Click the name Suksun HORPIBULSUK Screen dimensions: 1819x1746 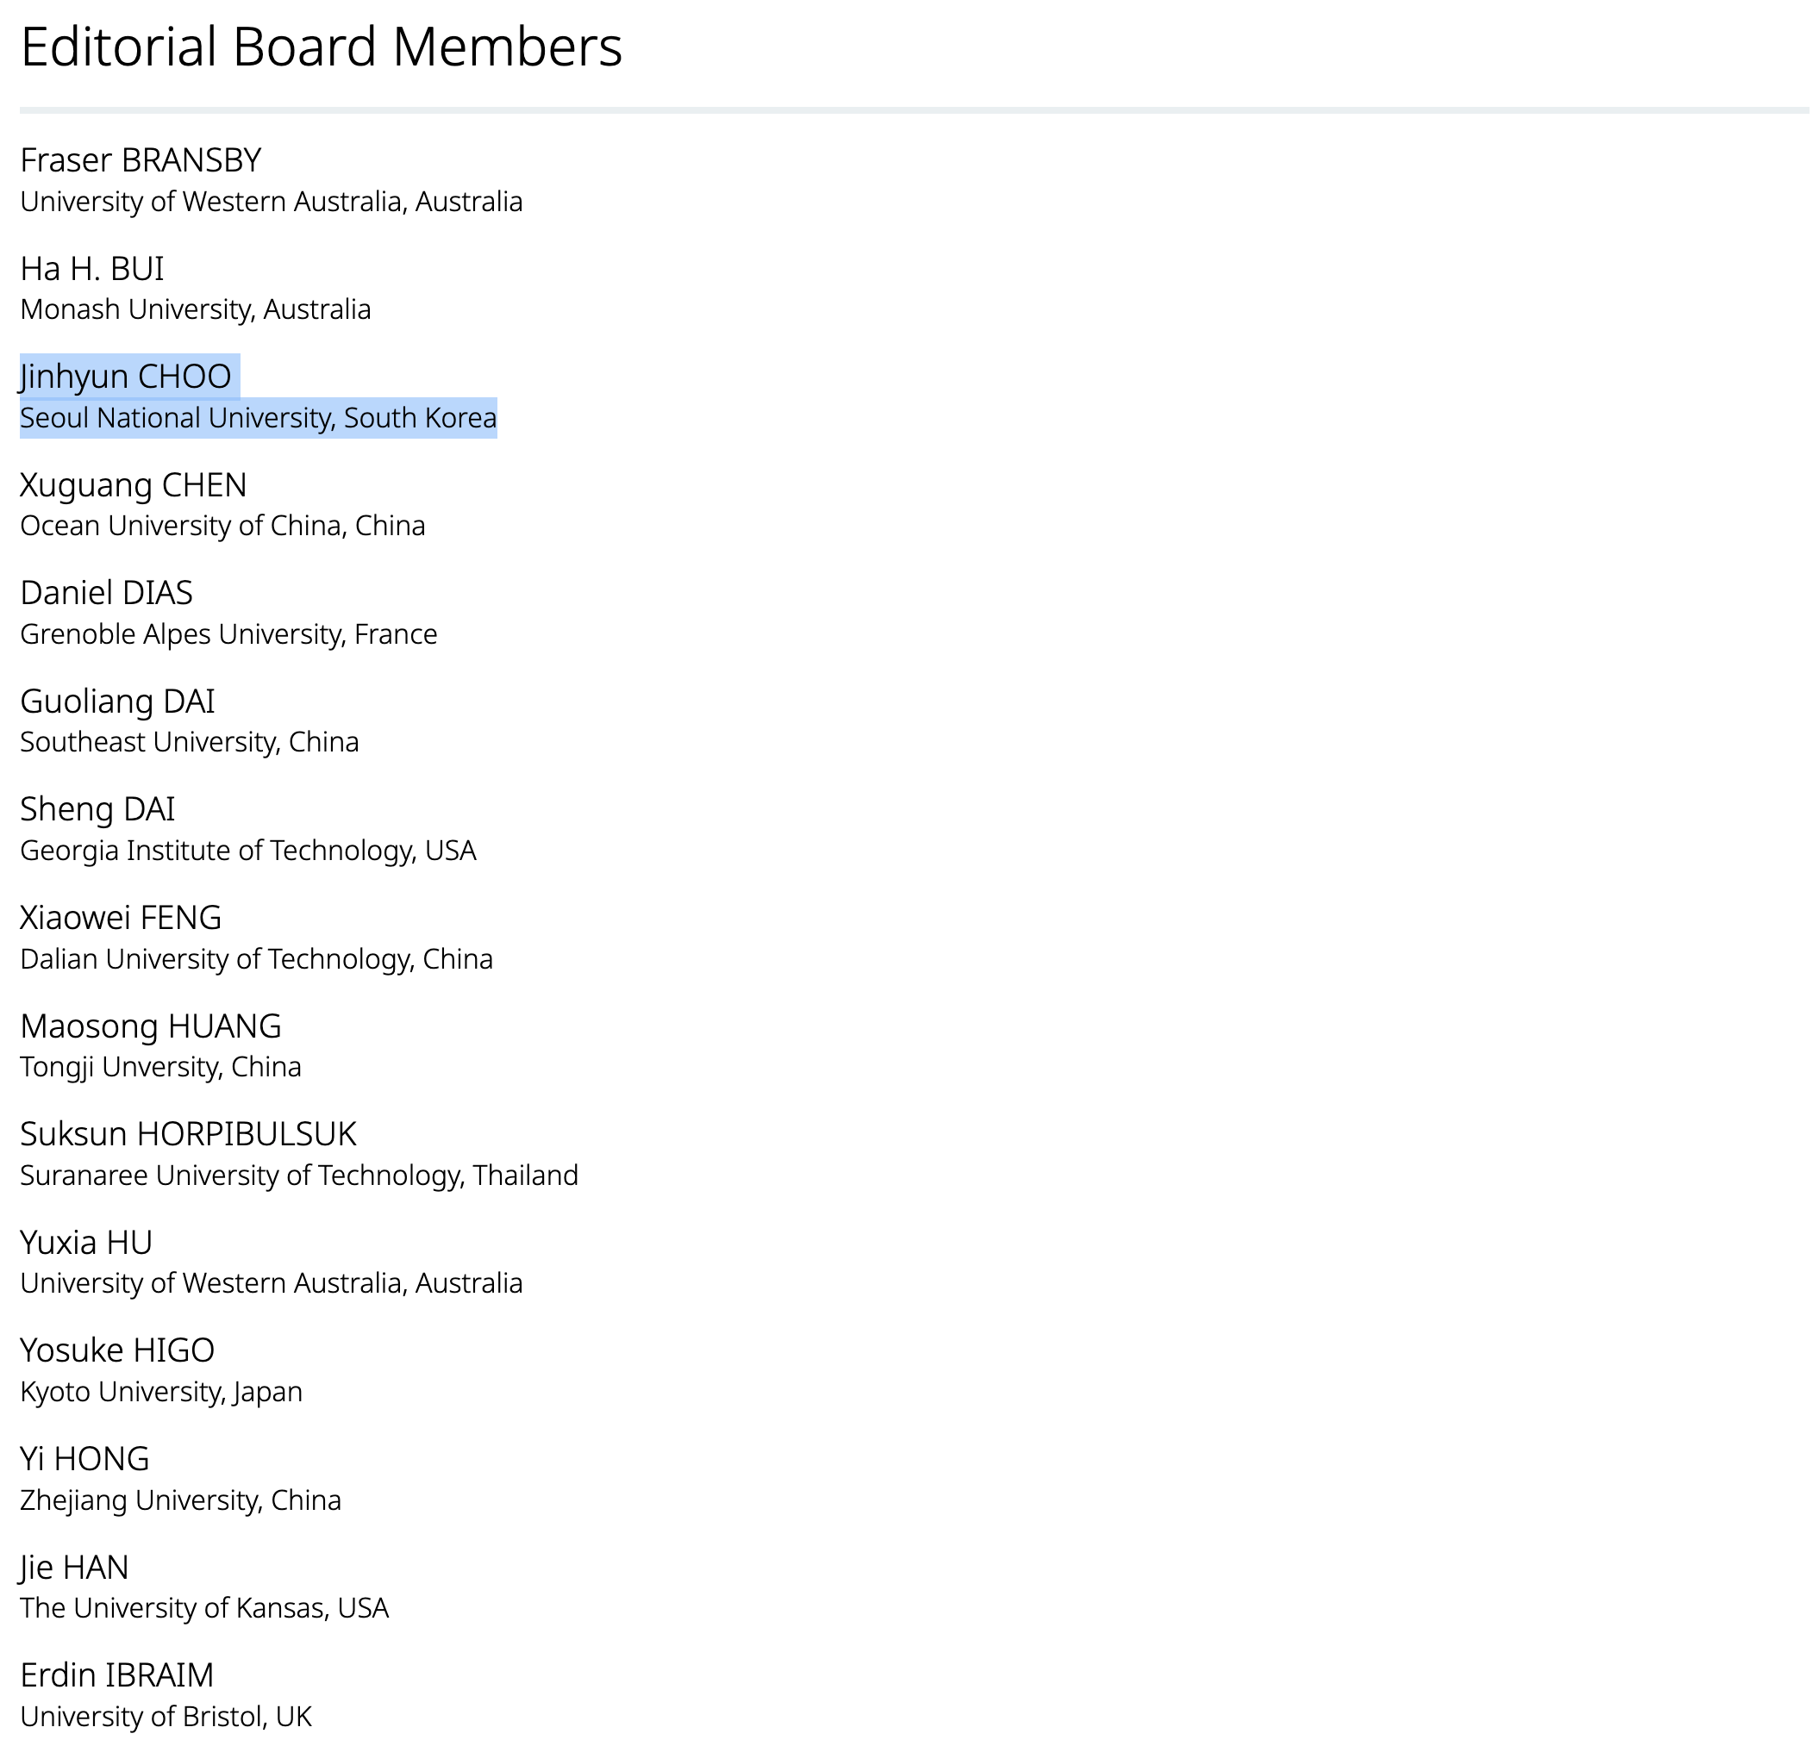[x=189, y=1134]
